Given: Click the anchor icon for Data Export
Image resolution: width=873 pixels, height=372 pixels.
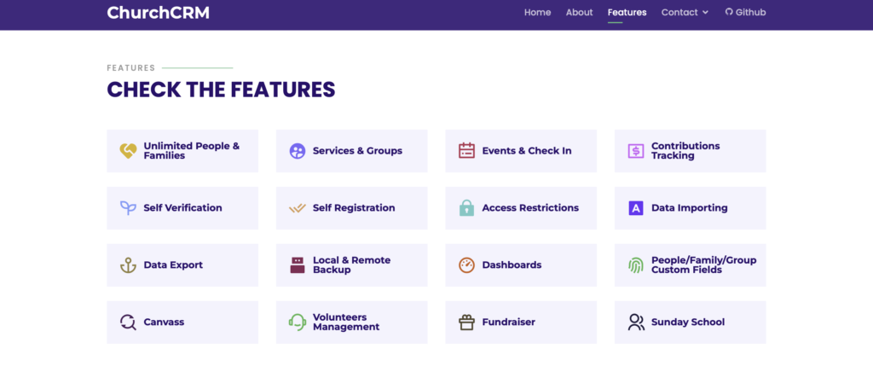Looking at the screenshot, I should click(x=128, y=265).
